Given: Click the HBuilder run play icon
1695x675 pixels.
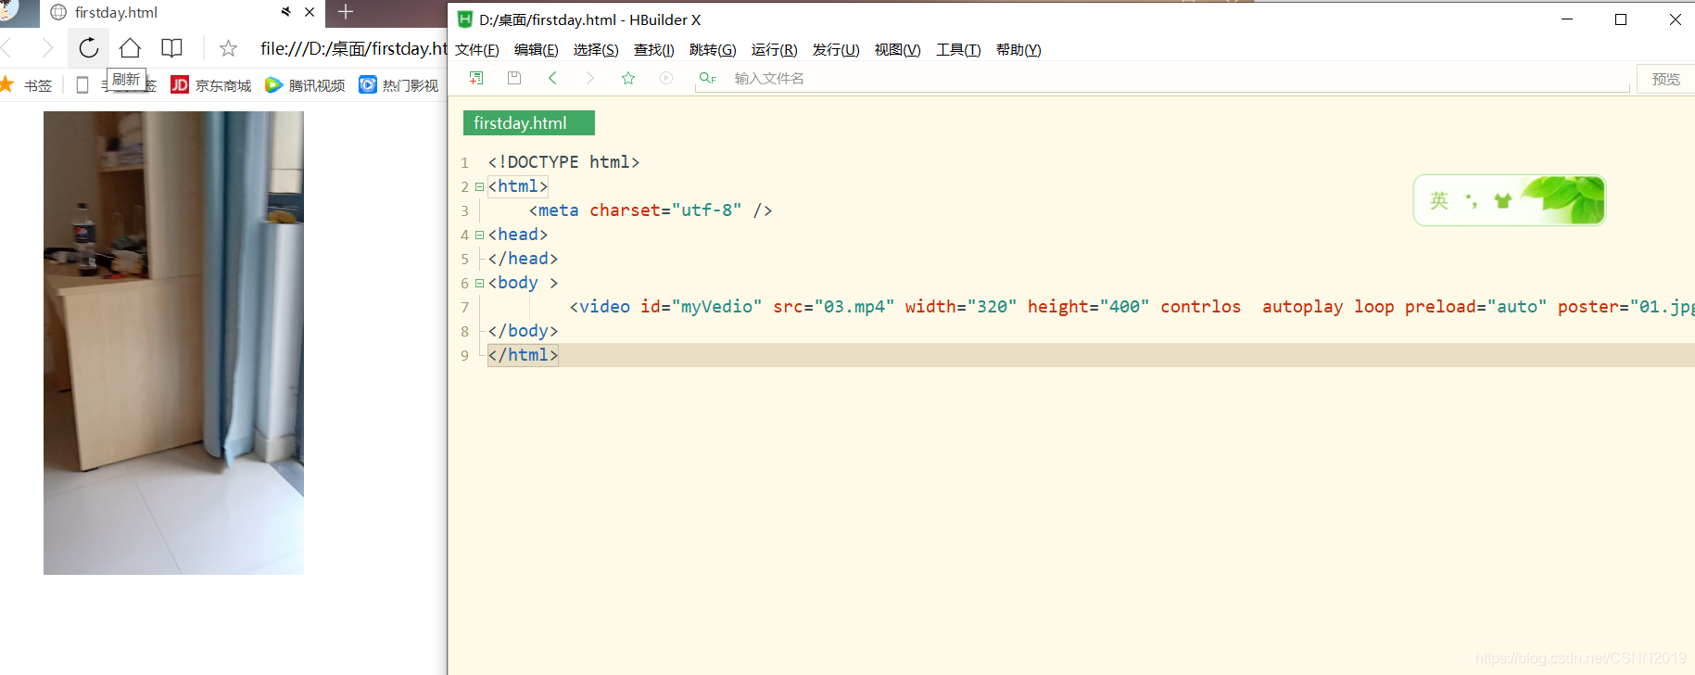Looking at the screenshot, I should click(x=666, y=78).
